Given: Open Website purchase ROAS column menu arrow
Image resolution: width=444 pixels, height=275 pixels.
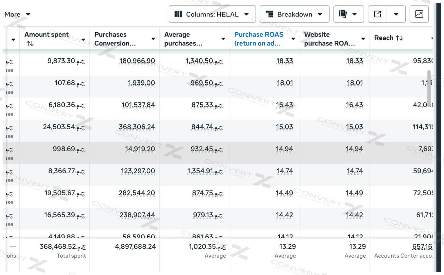Looking at the screenshot, I should click(363, 39).
